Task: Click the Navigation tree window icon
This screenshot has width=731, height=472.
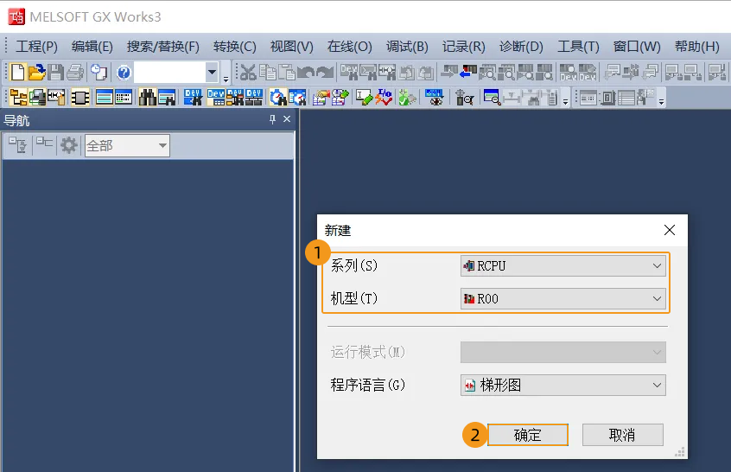Action: pos(18,98)
